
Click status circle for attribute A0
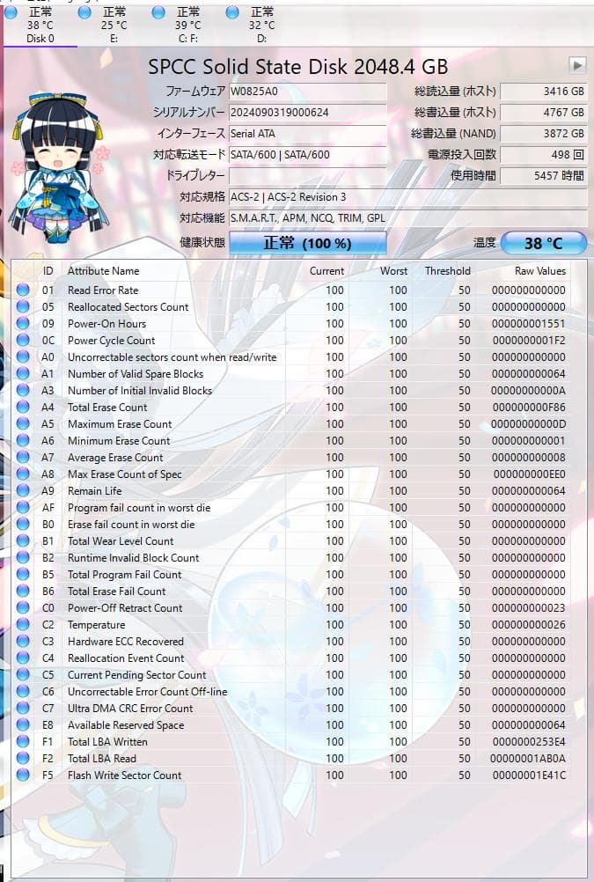23,357
